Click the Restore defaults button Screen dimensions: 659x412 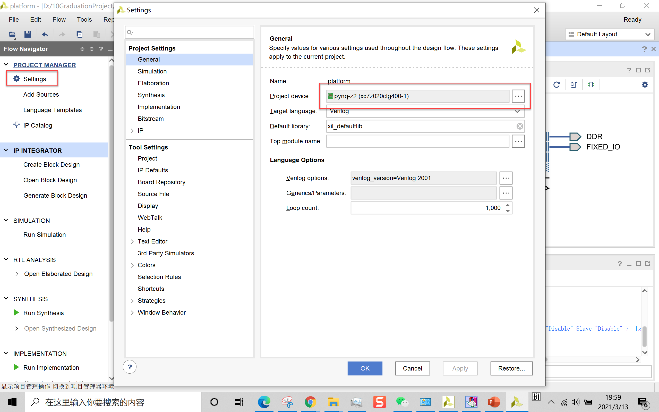coord(511,368)
